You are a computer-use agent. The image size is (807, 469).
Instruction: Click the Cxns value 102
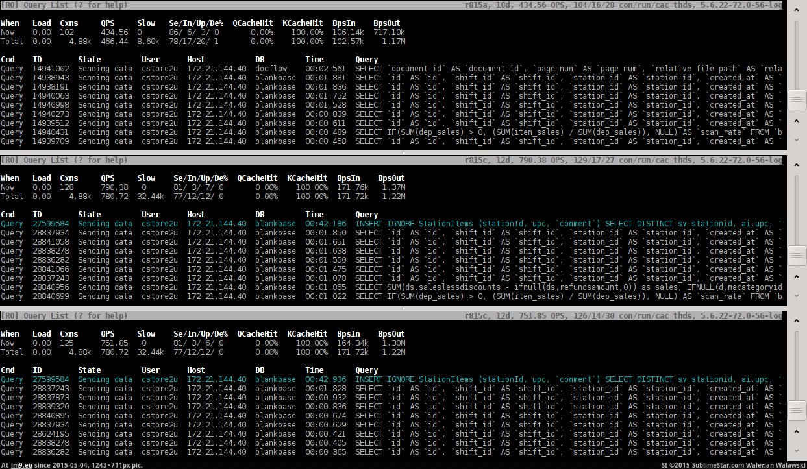click(x=67, y=32)
